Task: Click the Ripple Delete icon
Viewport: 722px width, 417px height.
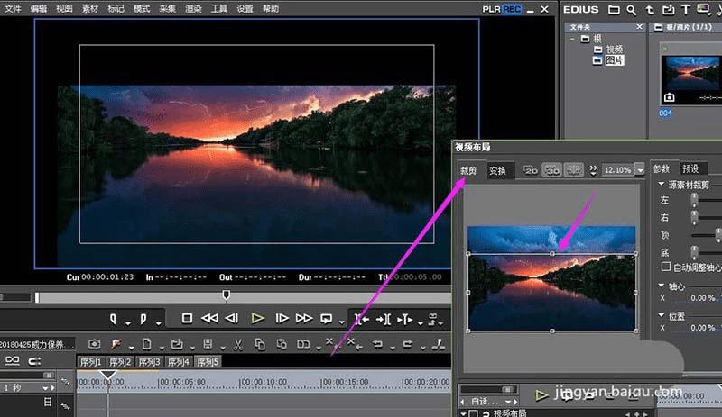Action: tap(354, 344)
